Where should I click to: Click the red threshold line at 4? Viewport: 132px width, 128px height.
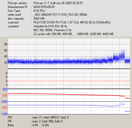(x=69, y=81)
